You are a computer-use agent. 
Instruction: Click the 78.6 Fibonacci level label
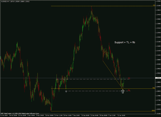point(154,88)
